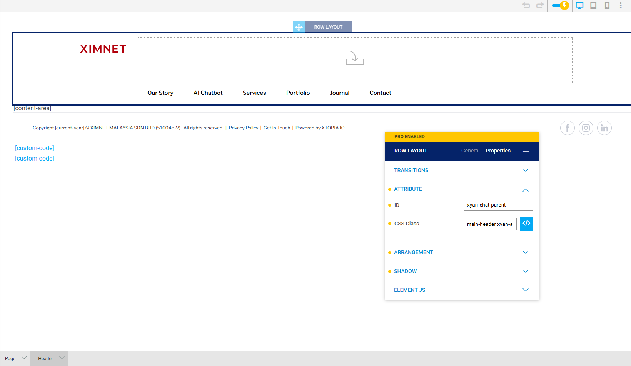Click the Portfolio navigation link
Screen dimensions: 631x366
pyautogui.click(x=298, y=93)
